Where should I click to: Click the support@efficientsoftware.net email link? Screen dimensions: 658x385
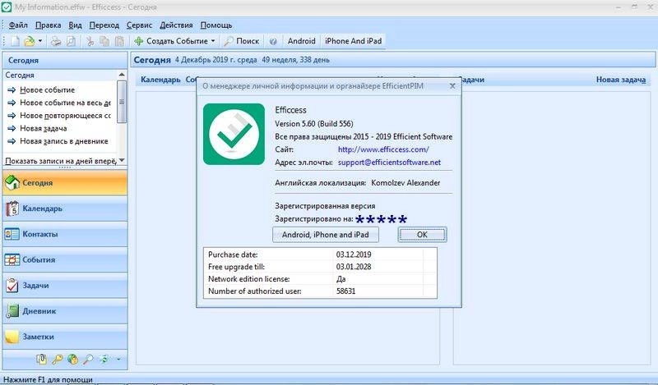389,163
